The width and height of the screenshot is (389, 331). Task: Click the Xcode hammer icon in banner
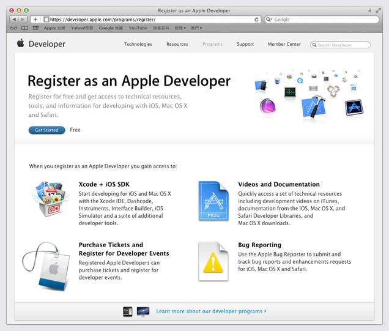pyautogui.click(x=313, y=106)
